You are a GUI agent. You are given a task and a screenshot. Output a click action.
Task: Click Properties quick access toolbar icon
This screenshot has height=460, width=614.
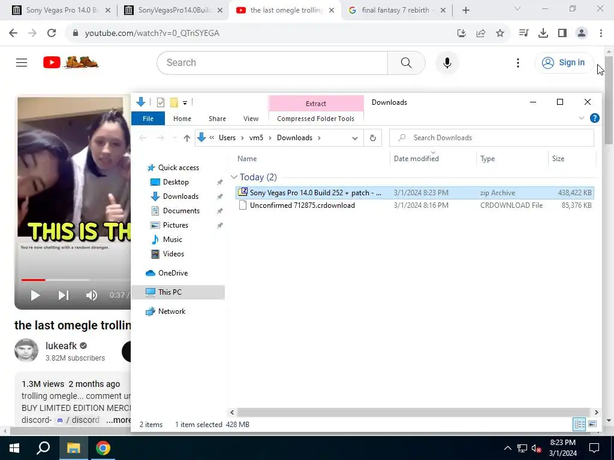pyautogui.click(x=161, y=102)
